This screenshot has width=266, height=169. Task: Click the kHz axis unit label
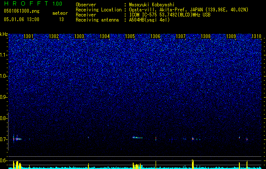click(4, 34)
